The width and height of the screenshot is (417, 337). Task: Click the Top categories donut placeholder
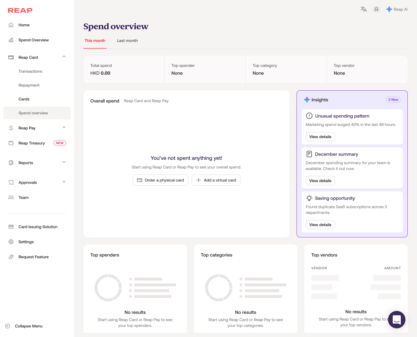[219, 288]
